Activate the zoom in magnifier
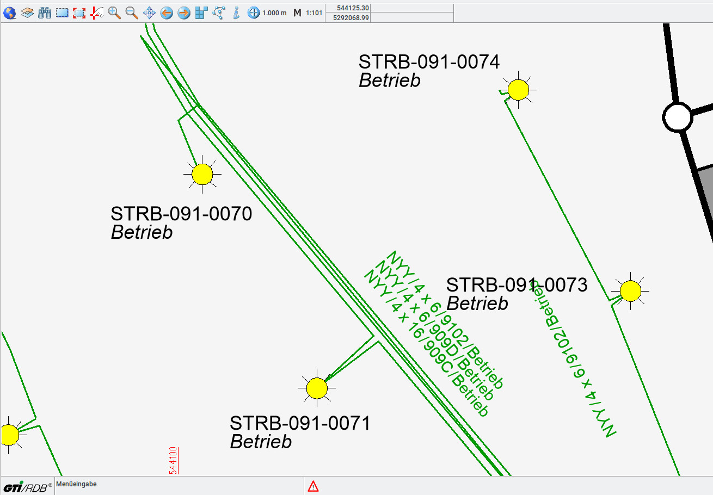This screenshot has height=495, width=713. pyautogui.click(x=114, y=13)
